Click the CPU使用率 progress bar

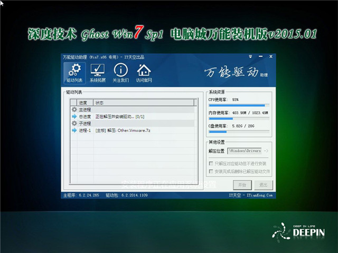click(239, 105)
